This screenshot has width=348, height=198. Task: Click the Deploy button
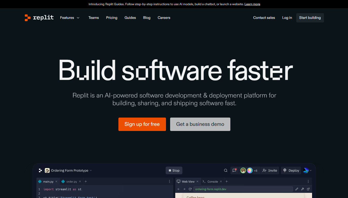click(x=291, y=170)
